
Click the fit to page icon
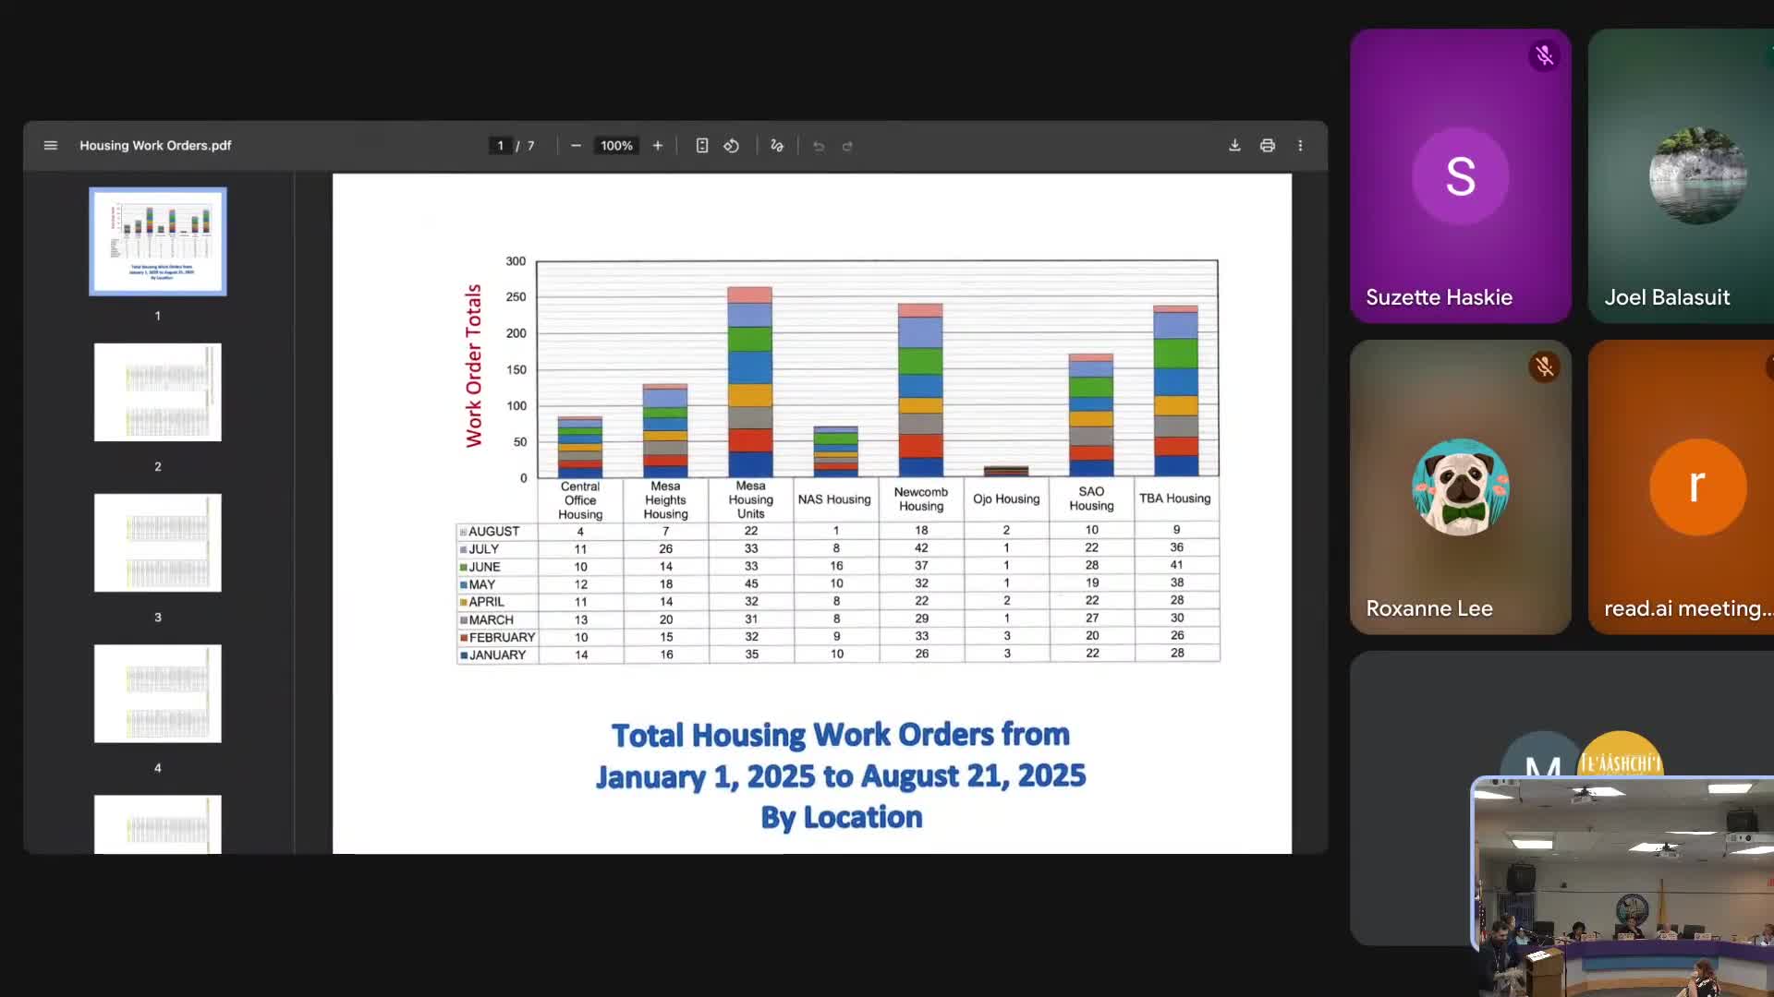click(702, 146)
